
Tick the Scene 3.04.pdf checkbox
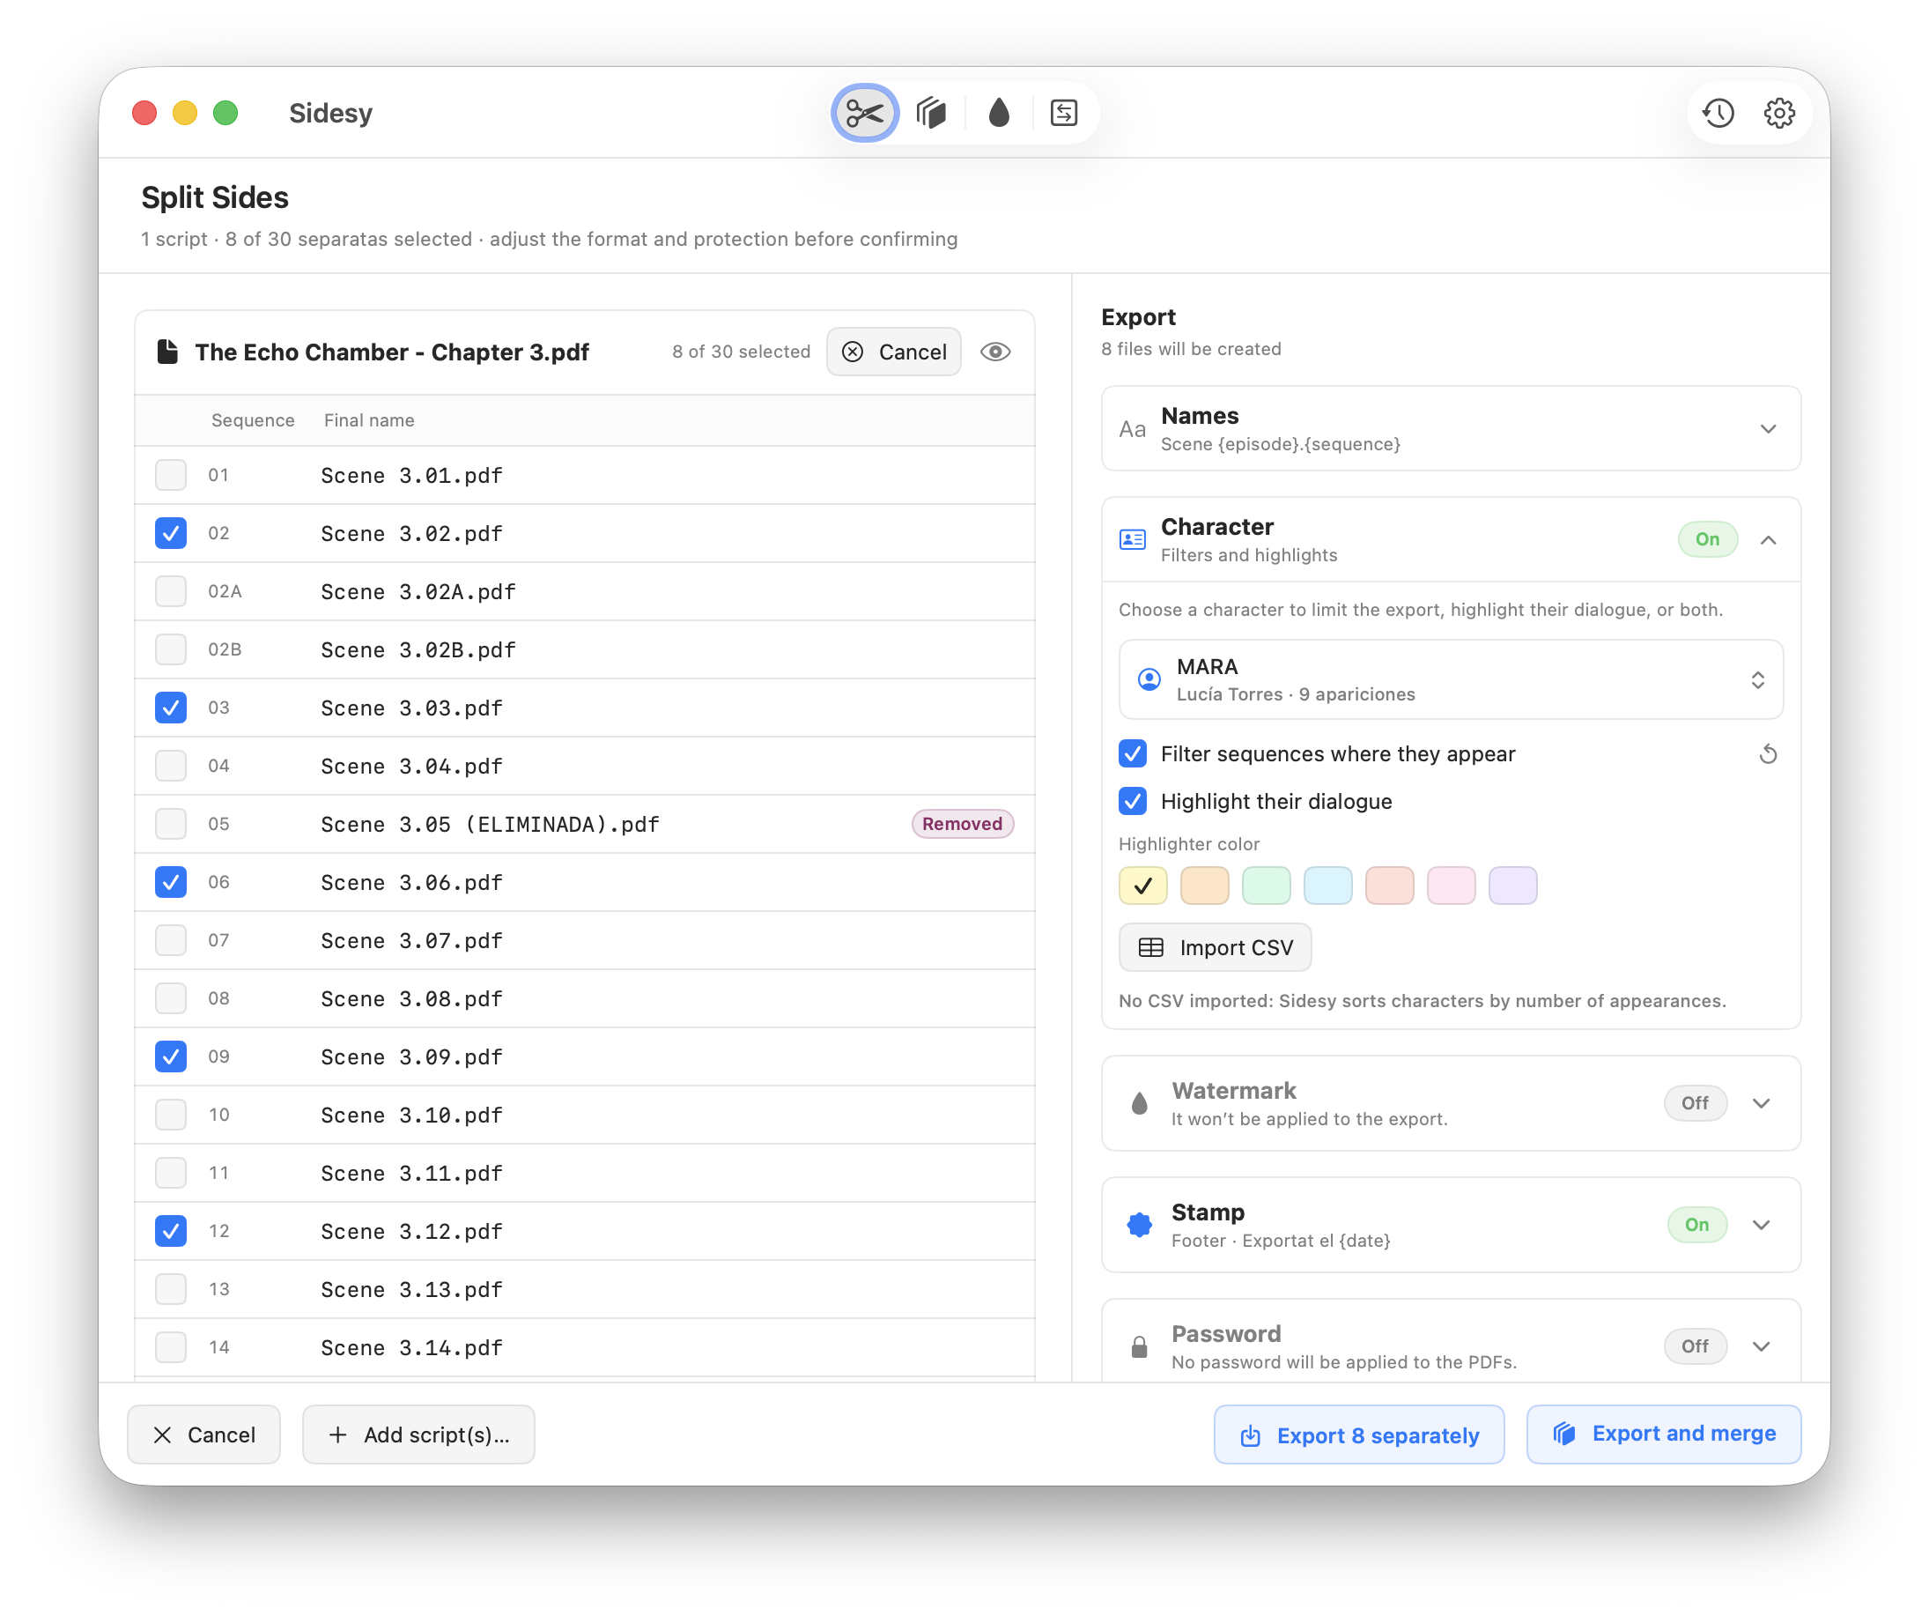171,766
